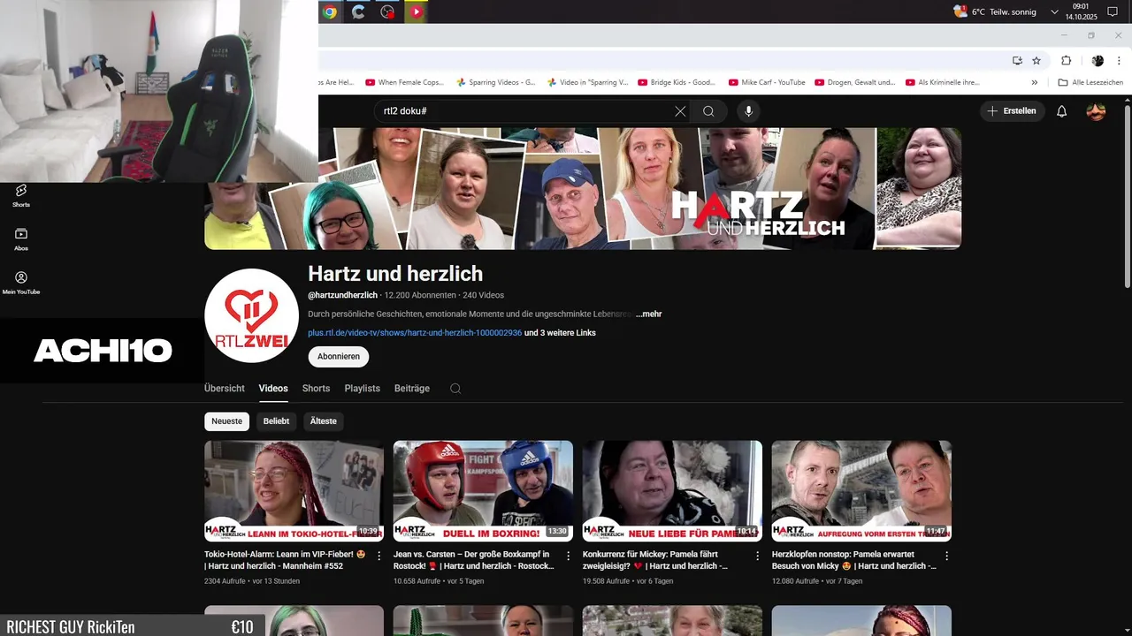Select the 'Beliebt' sort chip
Viewport: 1132px width, 636px height.
(x=276, y=421)
